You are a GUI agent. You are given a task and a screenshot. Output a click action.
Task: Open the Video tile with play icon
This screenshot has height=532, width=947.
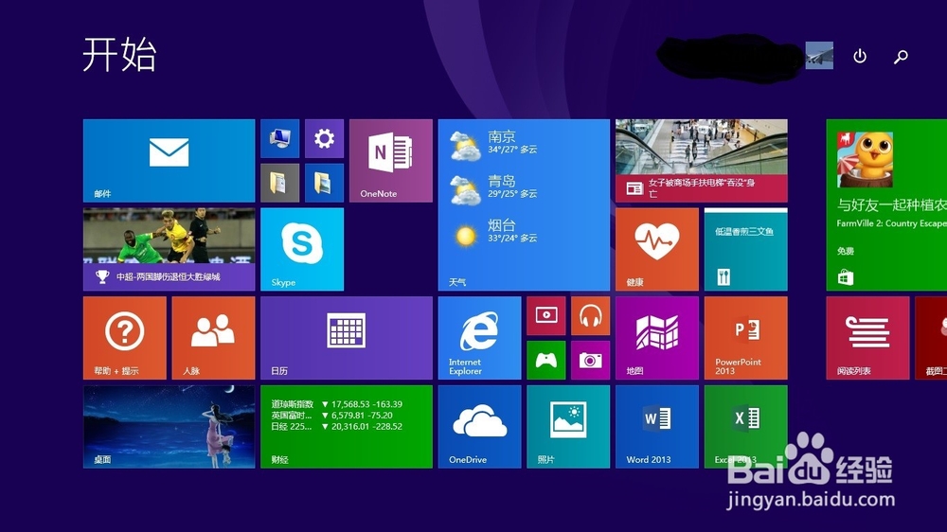[546, 316]
